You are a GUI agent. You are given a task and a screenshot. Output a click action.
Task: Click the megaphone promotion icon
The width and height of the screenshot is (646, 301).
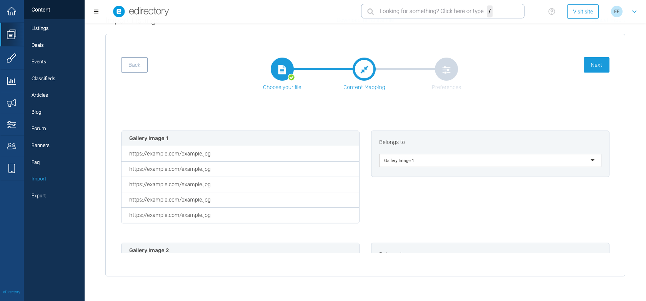[x=12, y=103]
